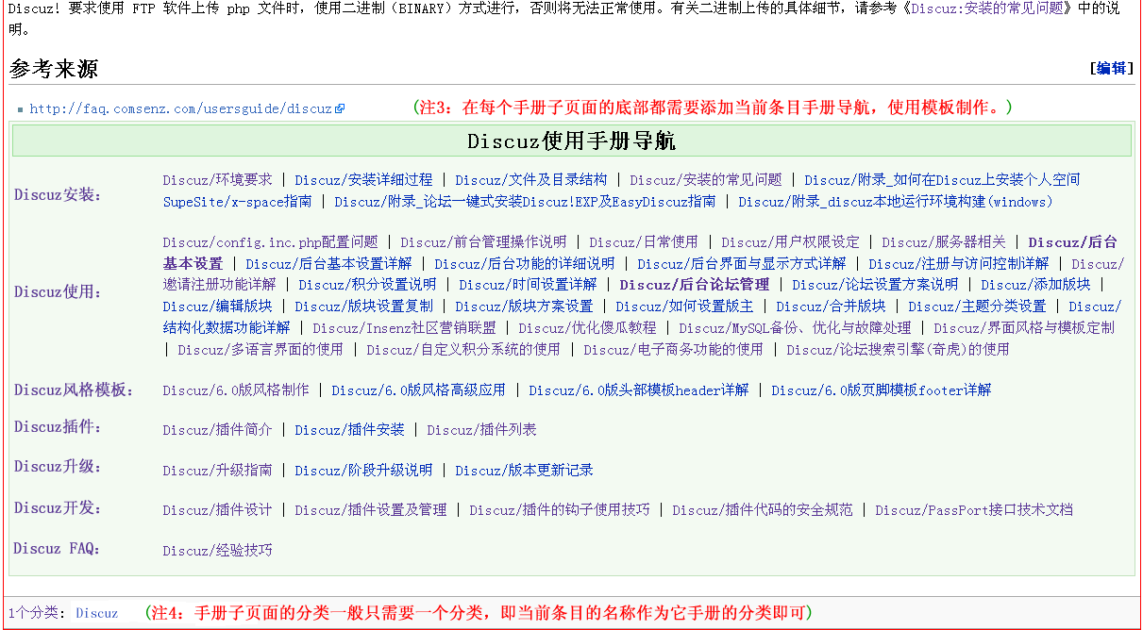Screen dimensions: 1143x630
Task: Open the bold Discuz/后台论坛管理 link
Action: (x=695, y=284)
